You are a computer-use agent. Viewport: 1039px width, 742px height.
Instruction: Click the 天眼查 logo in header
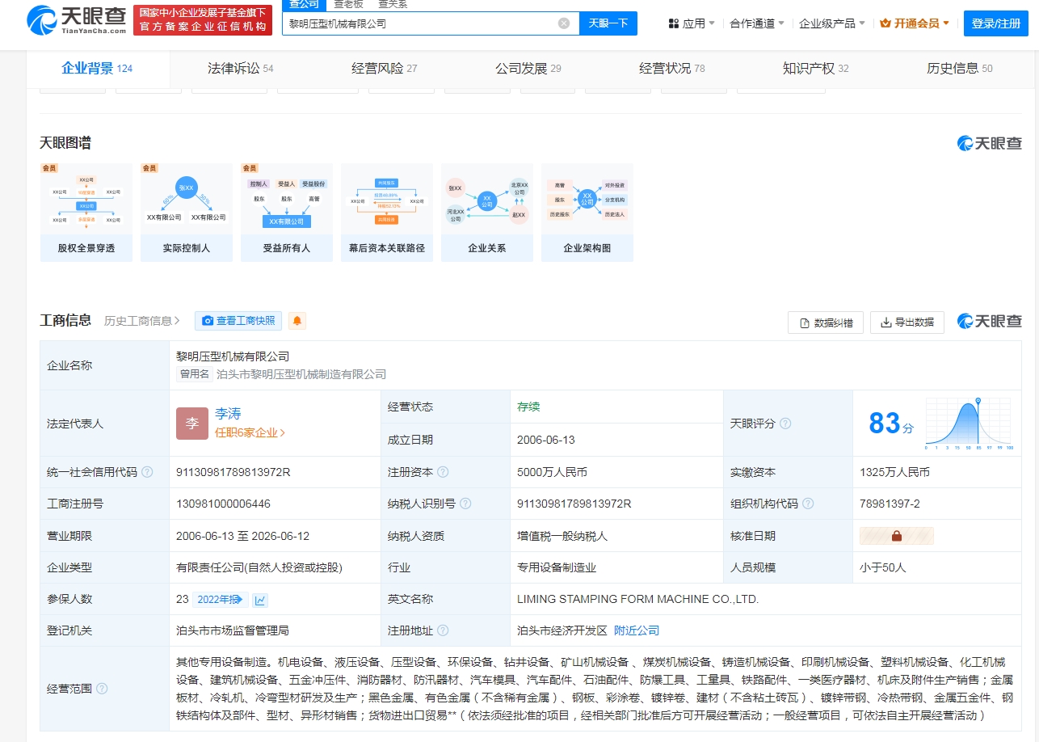[77, 20]
